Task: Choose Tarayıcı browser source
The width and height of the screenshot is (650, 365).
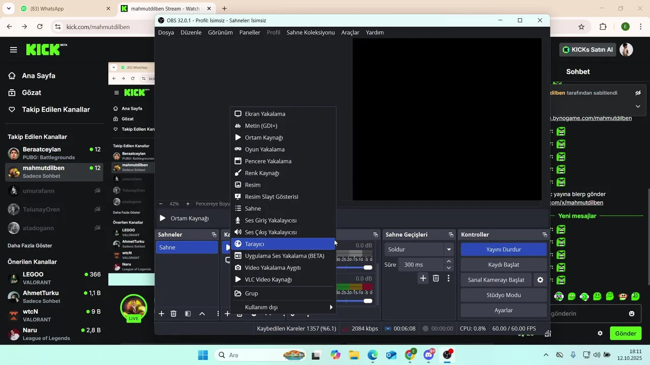Action: [283, 244]
